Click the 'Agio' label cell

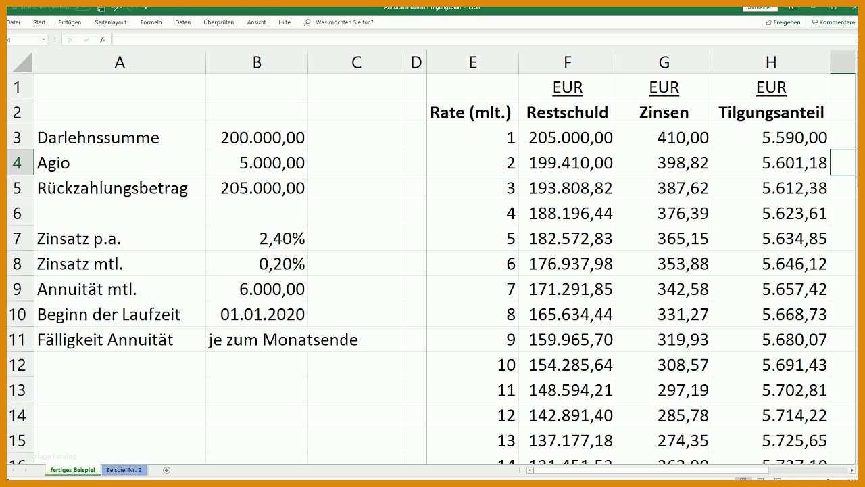pyautogui.click(x=120, y=162)
